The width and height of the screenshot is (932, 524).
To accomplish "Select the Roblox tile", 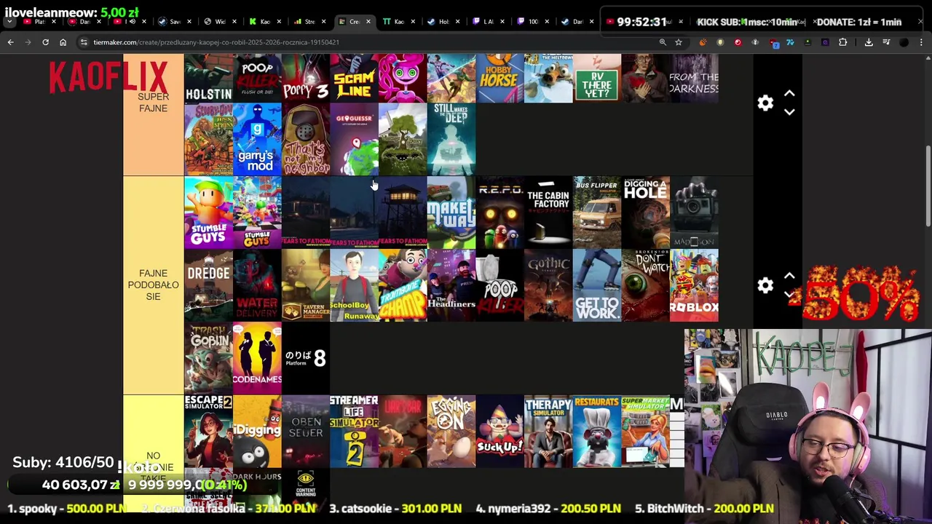I will click(694, 285).
